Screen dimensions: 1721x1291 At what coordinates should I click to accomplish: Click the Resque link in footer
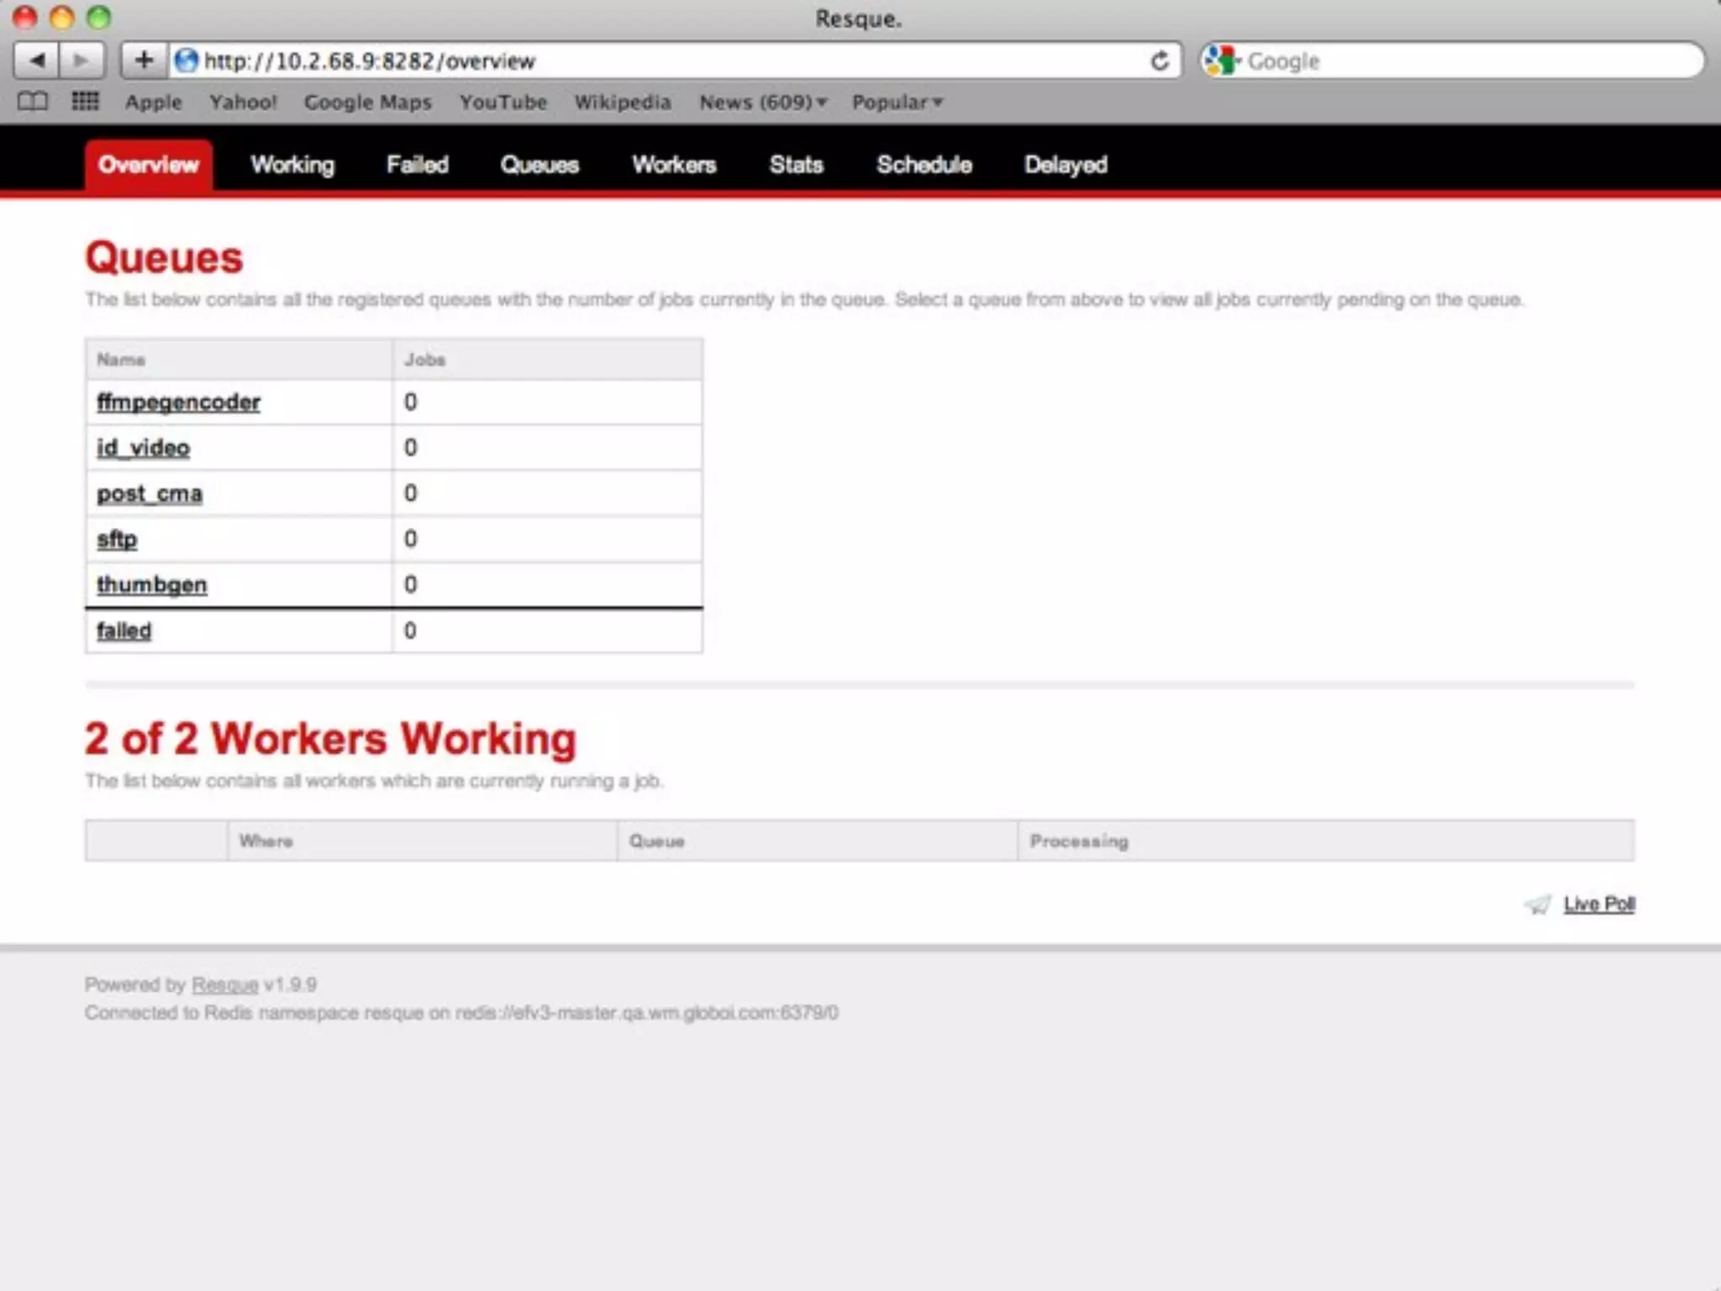[x=224, y=984]
